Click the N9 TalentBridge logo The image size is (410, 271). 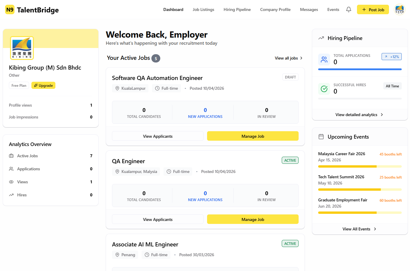[32, 10]
